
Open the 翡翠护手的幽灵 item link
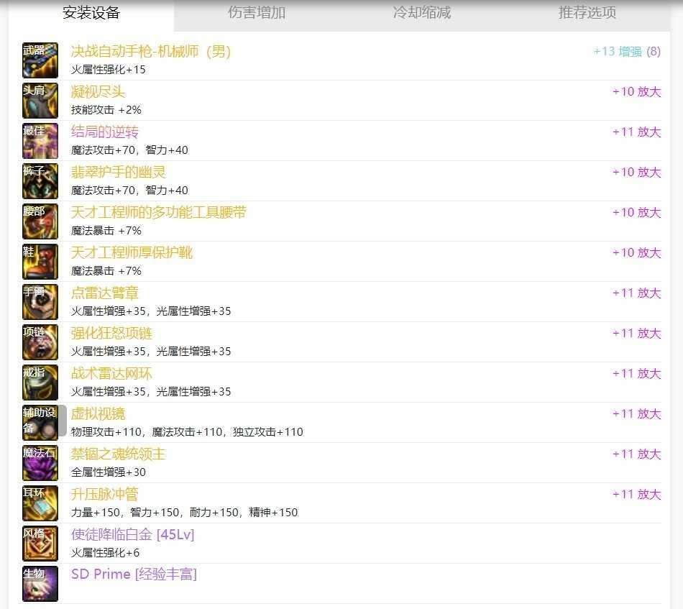(118, 172)
